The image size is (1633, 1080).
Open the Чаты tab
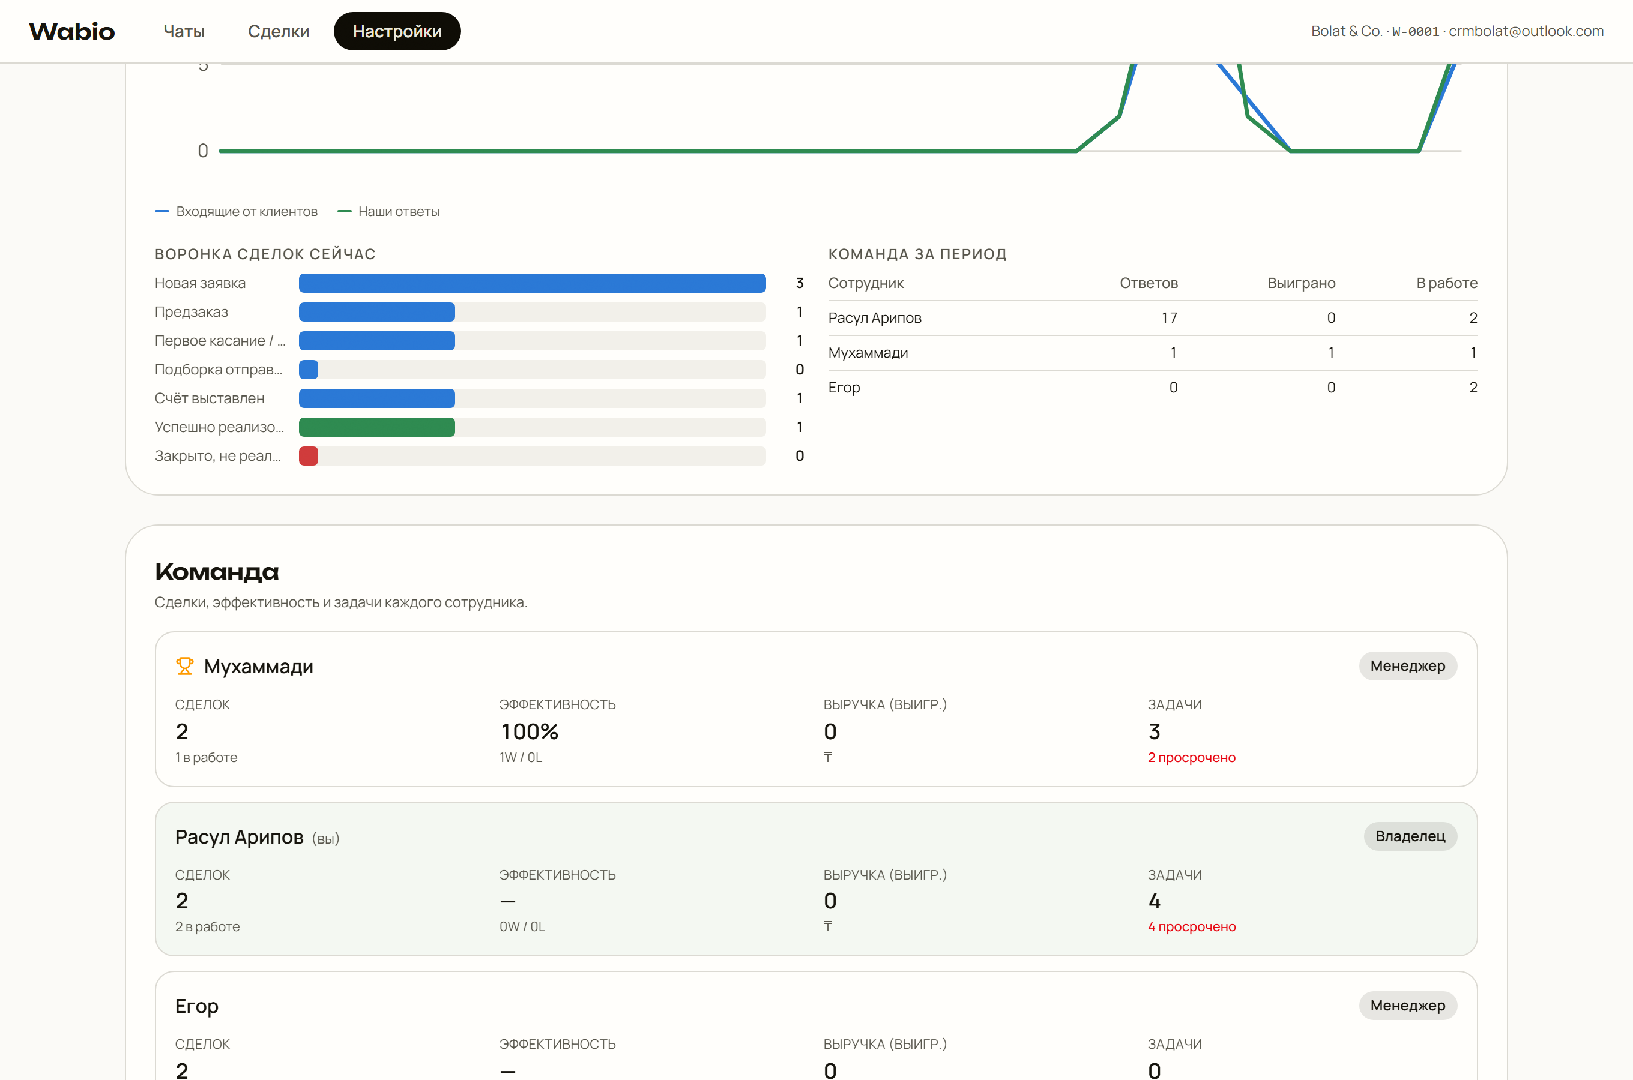pos(184,31)
